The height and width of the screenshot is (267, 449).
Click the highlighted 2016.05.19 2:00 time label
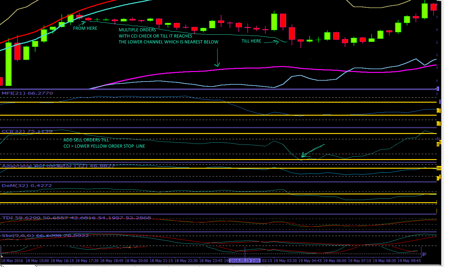pos(244,260)
